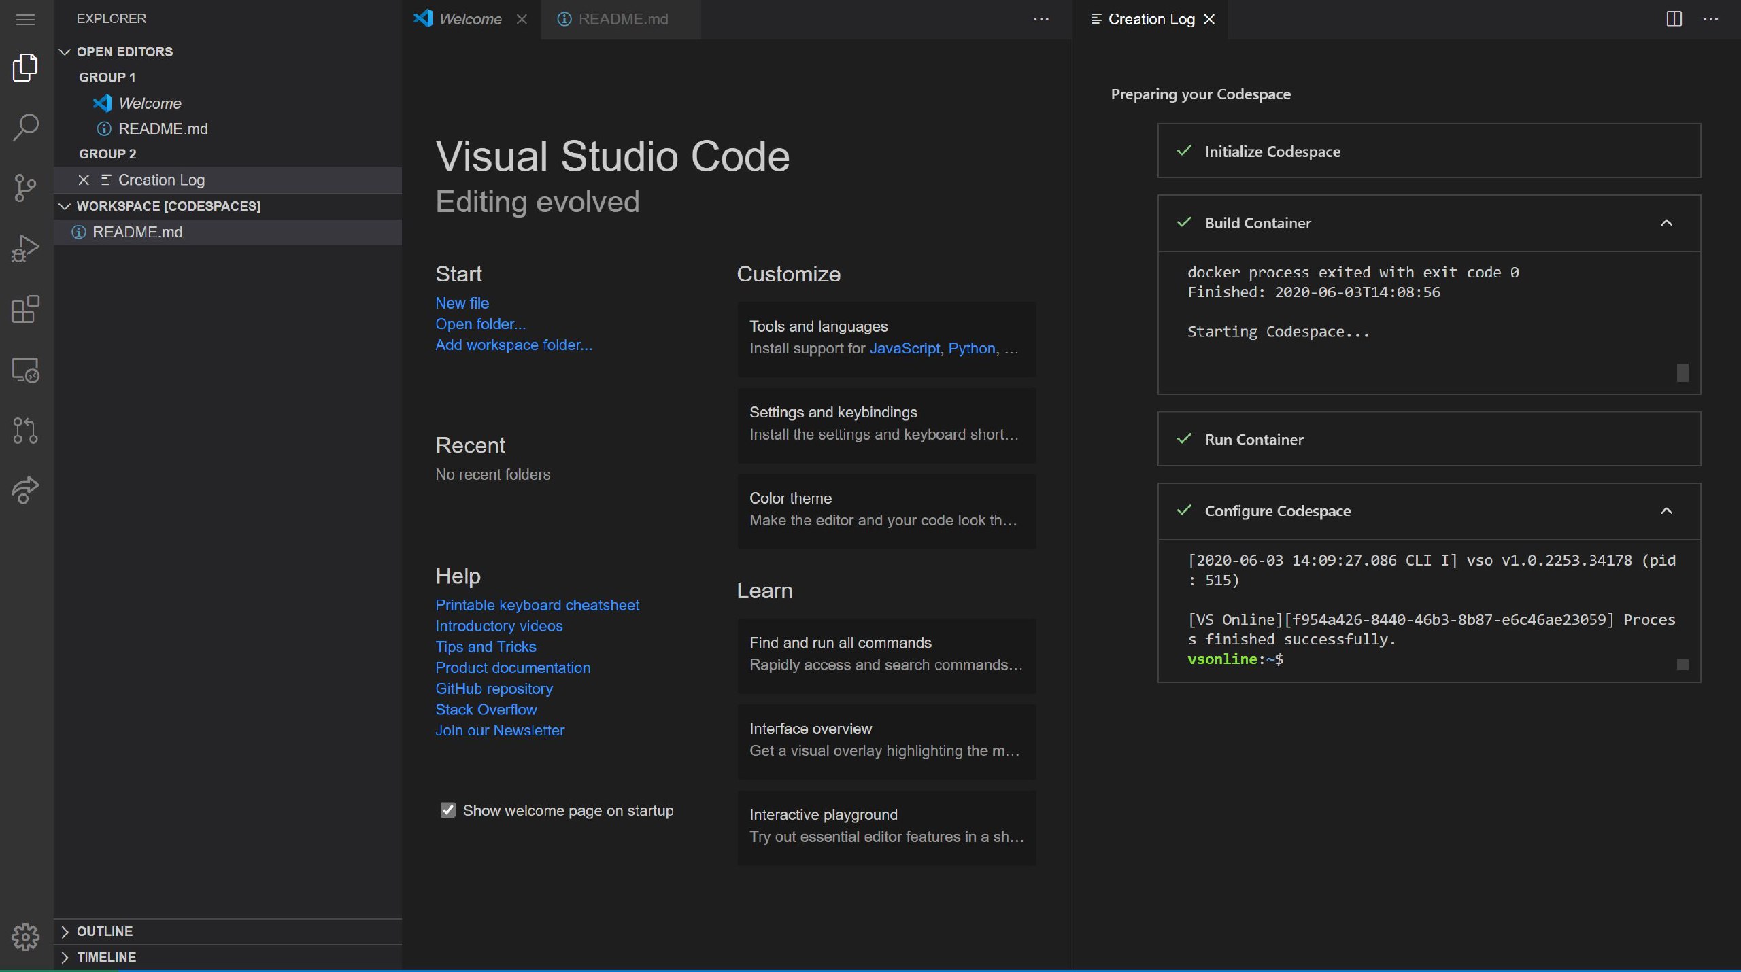This screenshot has width=1741, height=972.
Task: Open README.md in the workspace tree
Action: coord(228,232)
